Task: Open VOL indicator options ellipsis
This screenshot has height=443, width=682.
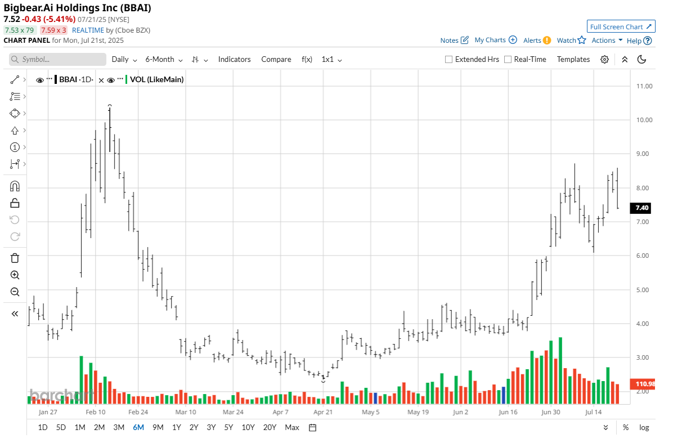Action: pyautogui.click(x=120, y=78)
